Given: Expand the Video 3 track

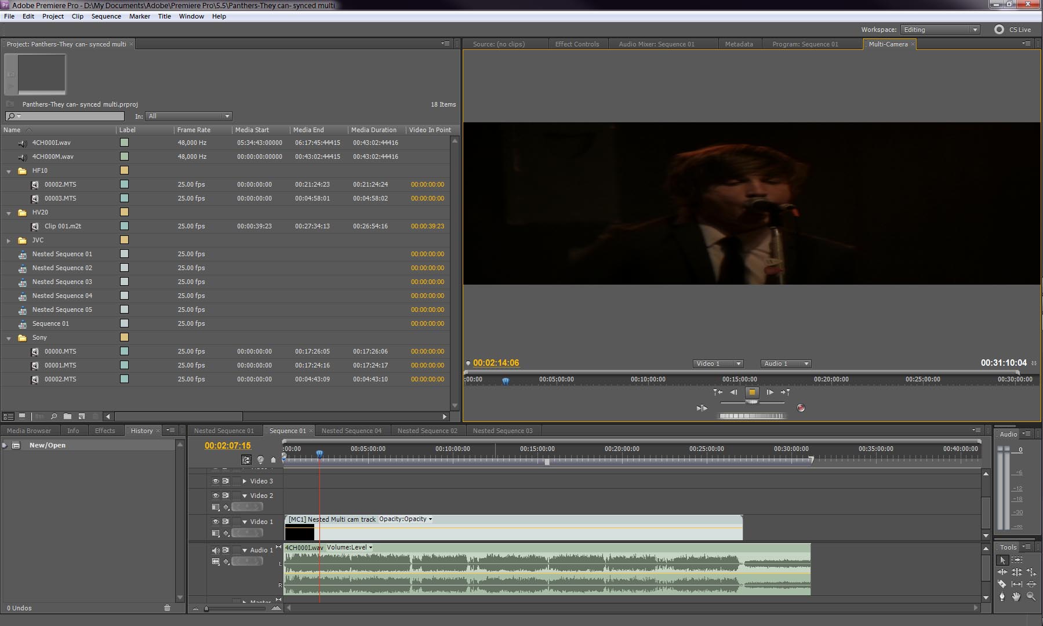Looking at the screenshot, I should pyautogui.click(x=245, y=481).
